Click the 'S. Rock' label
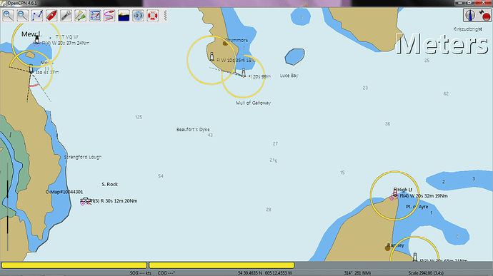This screenshot has height=276, width=493. coord(110,184)
